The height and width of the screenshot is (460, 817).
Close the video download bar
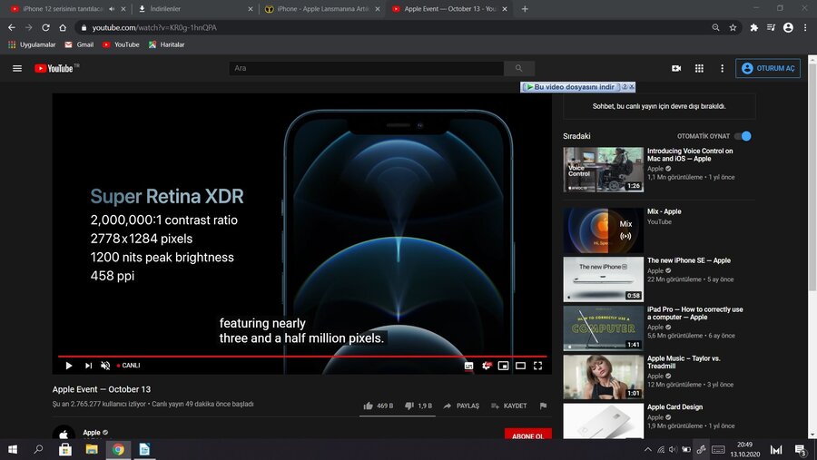point(632,87)
